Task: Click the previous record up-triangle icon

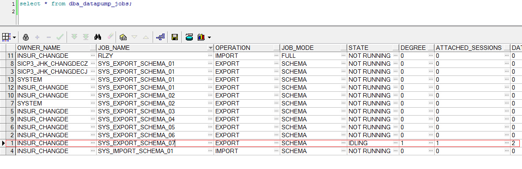Action: pos(146,37)
